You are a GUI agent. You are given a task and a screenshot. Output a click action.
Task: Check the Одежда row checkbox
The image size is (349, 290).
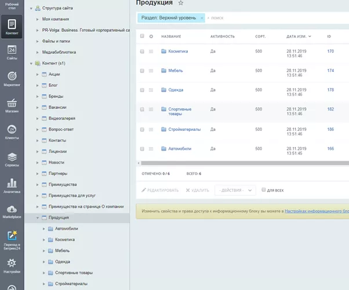click(142, 90)
